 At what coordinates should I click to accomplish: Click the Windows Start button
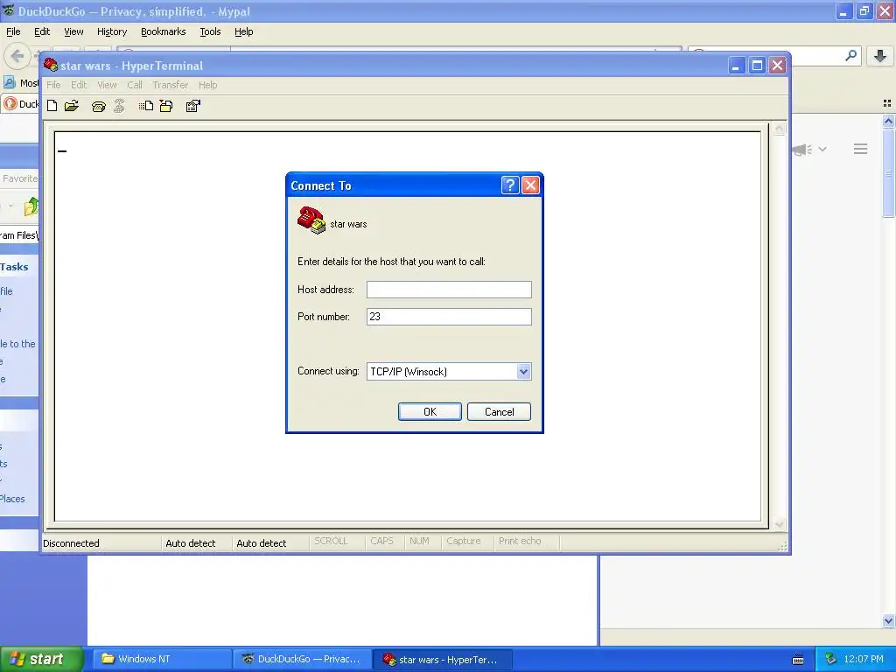tap(41, 659)
